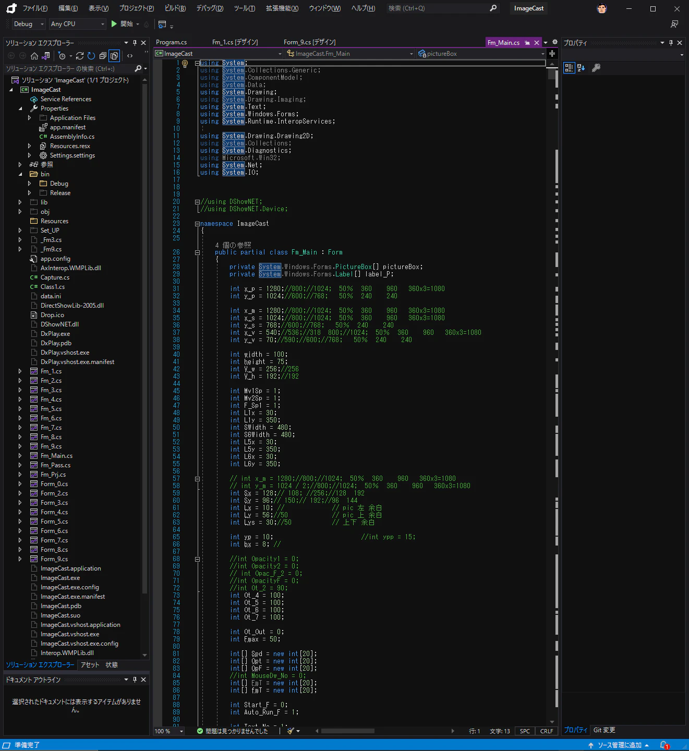Toggle Show All Files in Solution Explorer
689x751 pixels.
point(114,56)
